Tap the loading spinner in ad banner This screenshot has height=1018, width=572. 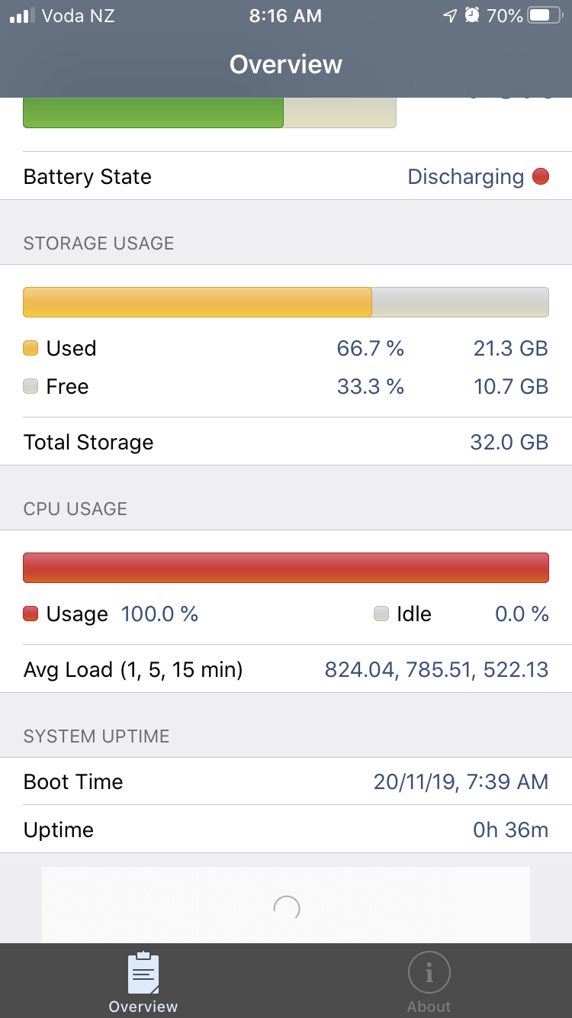coord(286,907)
